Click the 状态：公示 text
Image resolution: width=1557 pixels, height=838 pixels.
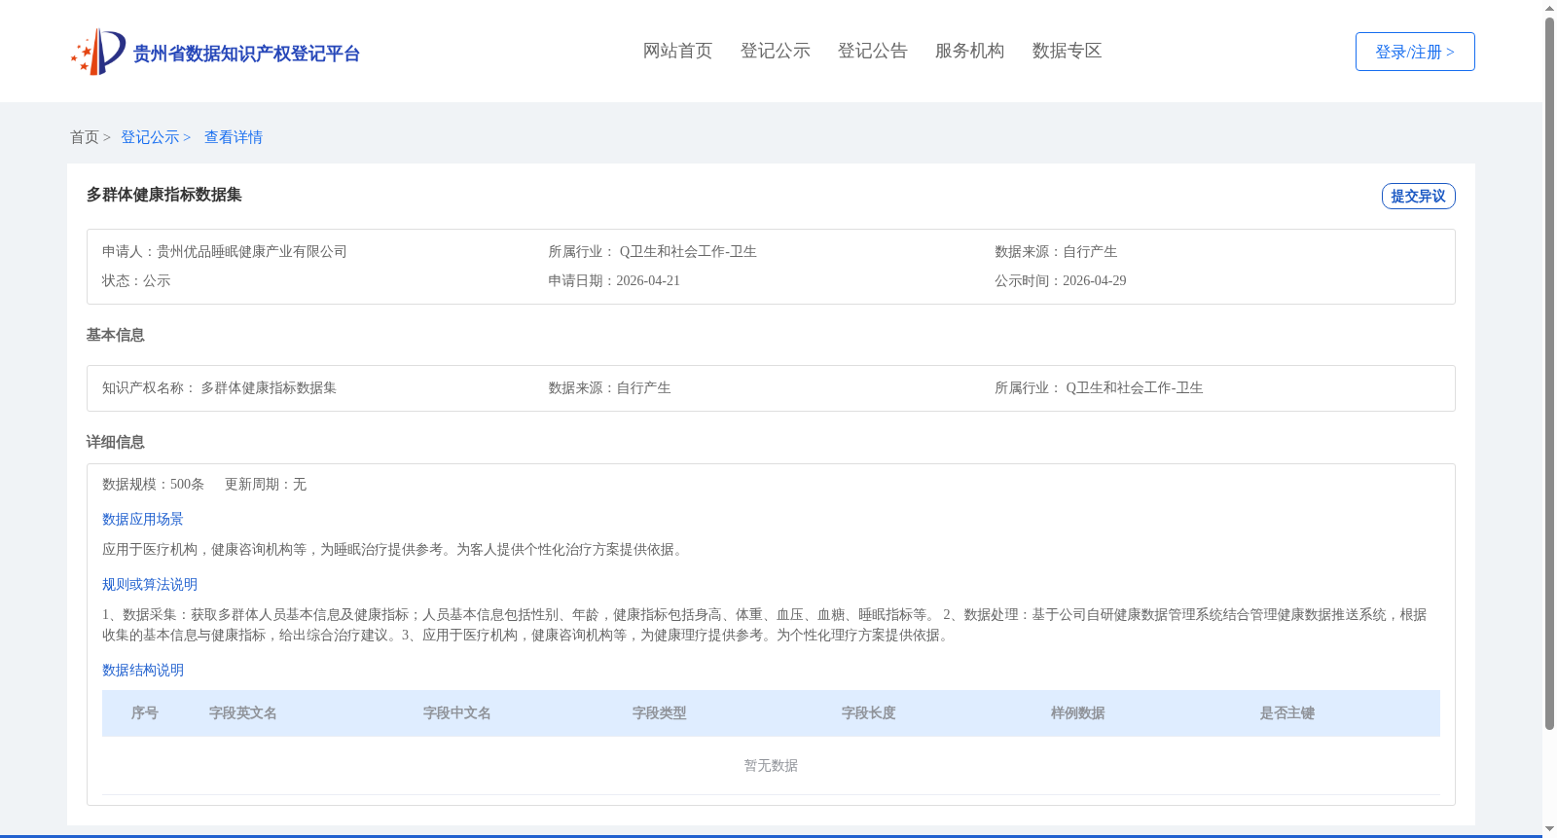click(x=136, y=280)
